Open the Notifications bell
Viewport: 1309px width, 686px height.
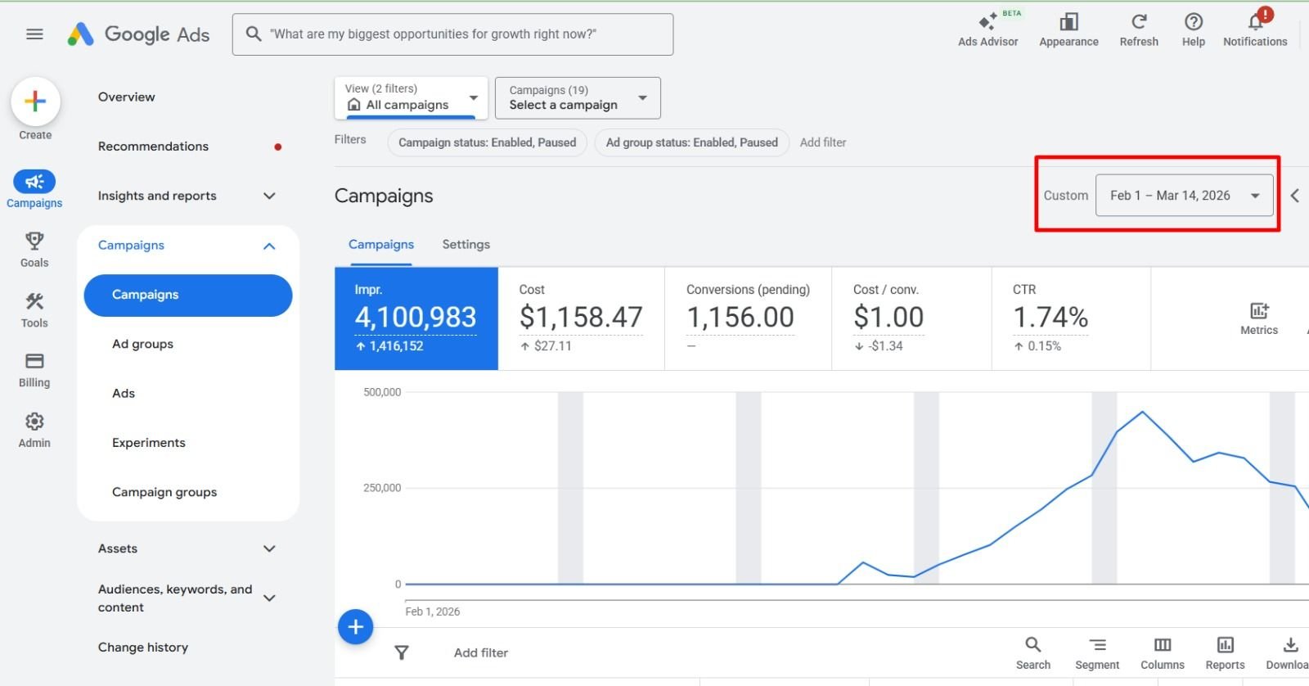point(1255,30)
